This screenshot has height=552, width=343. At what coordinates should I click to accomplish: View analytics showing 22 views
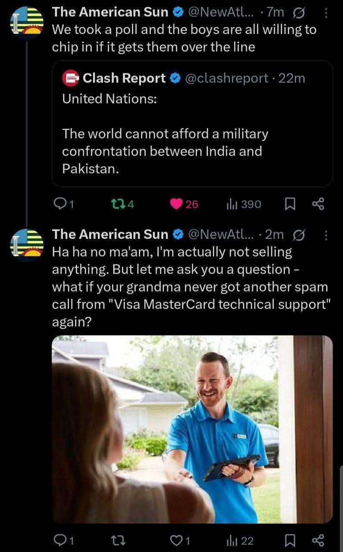tap(240, 540)
